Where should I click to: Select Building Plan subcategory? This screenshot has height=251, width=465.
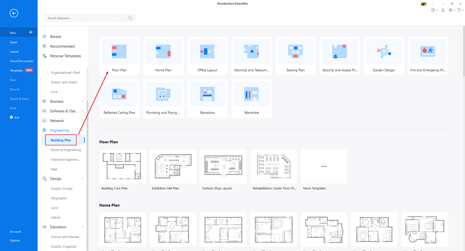61,140
